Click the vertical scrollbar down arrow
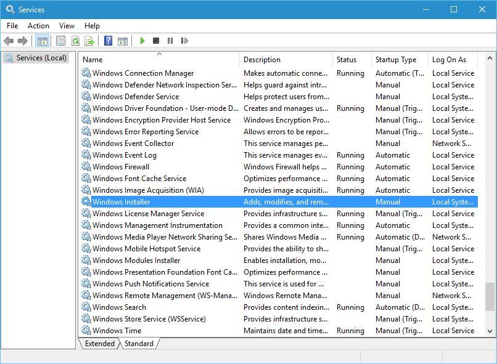Screen dimensions: 497x364 pyautogui.click(x=490, y=331)
